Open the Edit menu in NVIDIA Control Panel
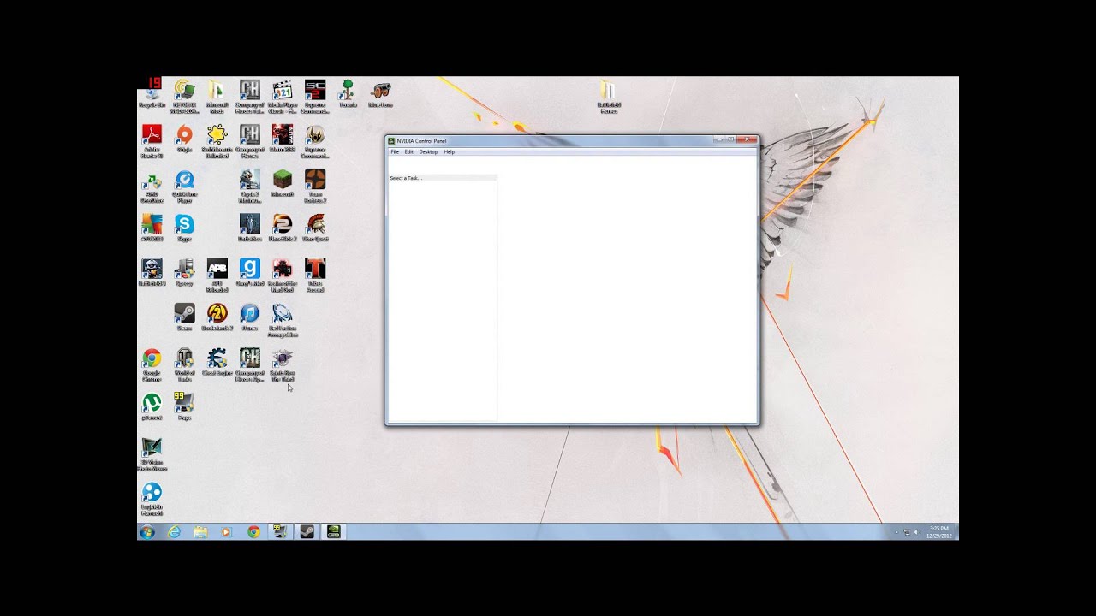Viewport: 1096px width, 616px height. (409, 151)
